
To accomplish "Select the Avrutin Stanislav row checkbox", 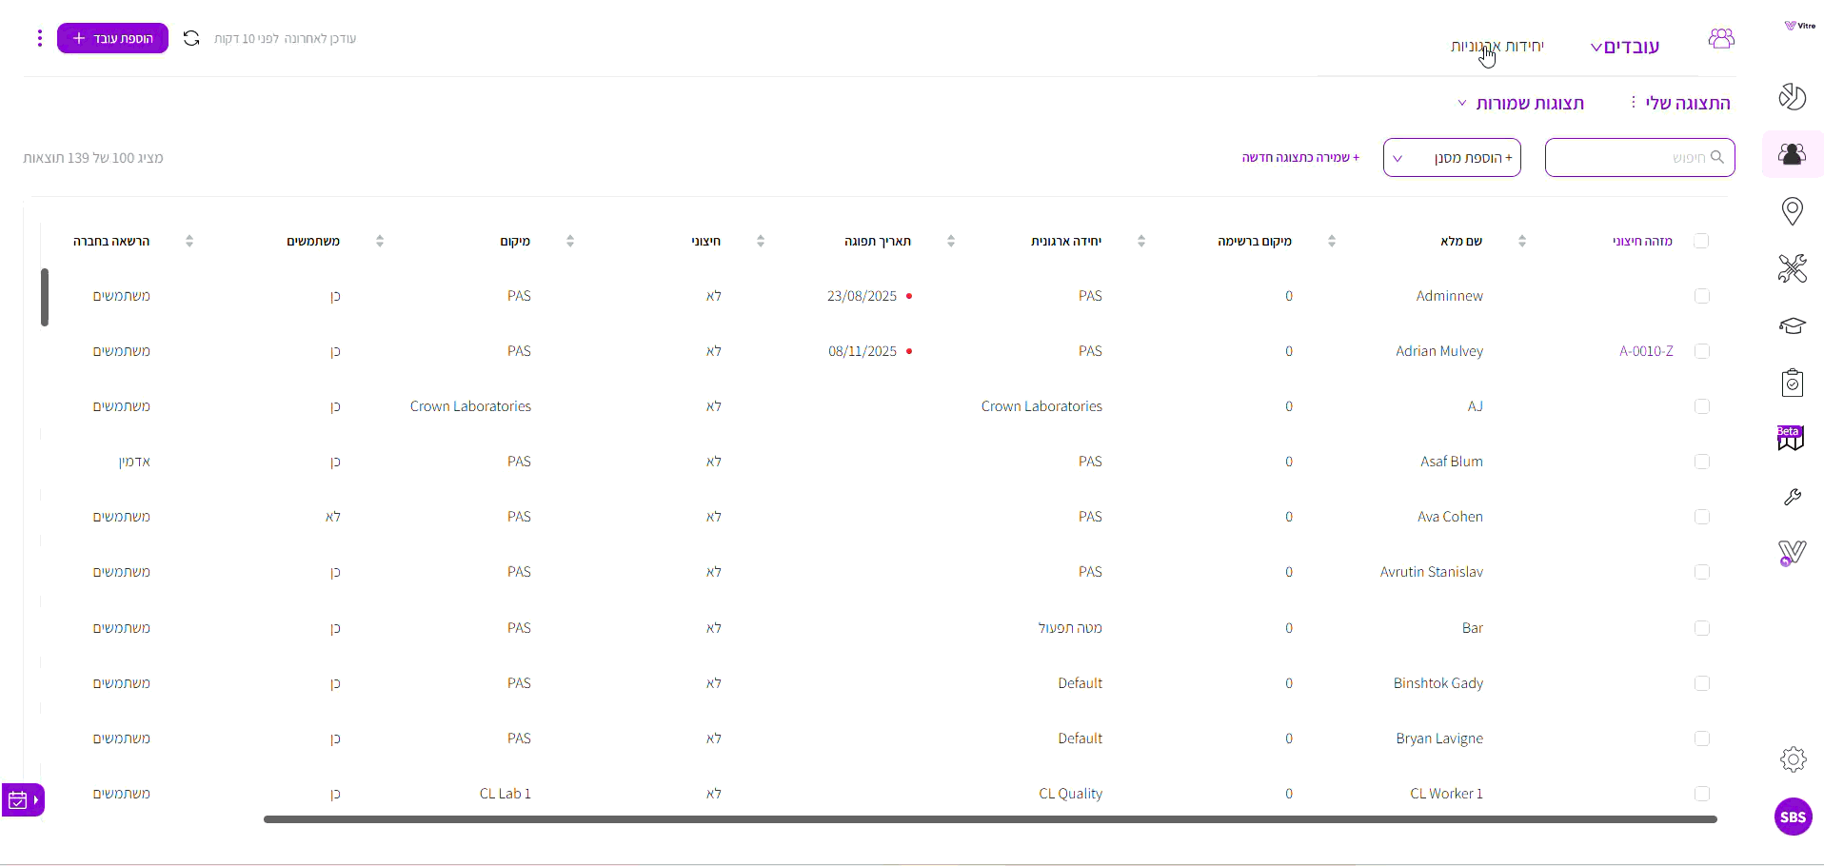I will tap(1702, 572).
